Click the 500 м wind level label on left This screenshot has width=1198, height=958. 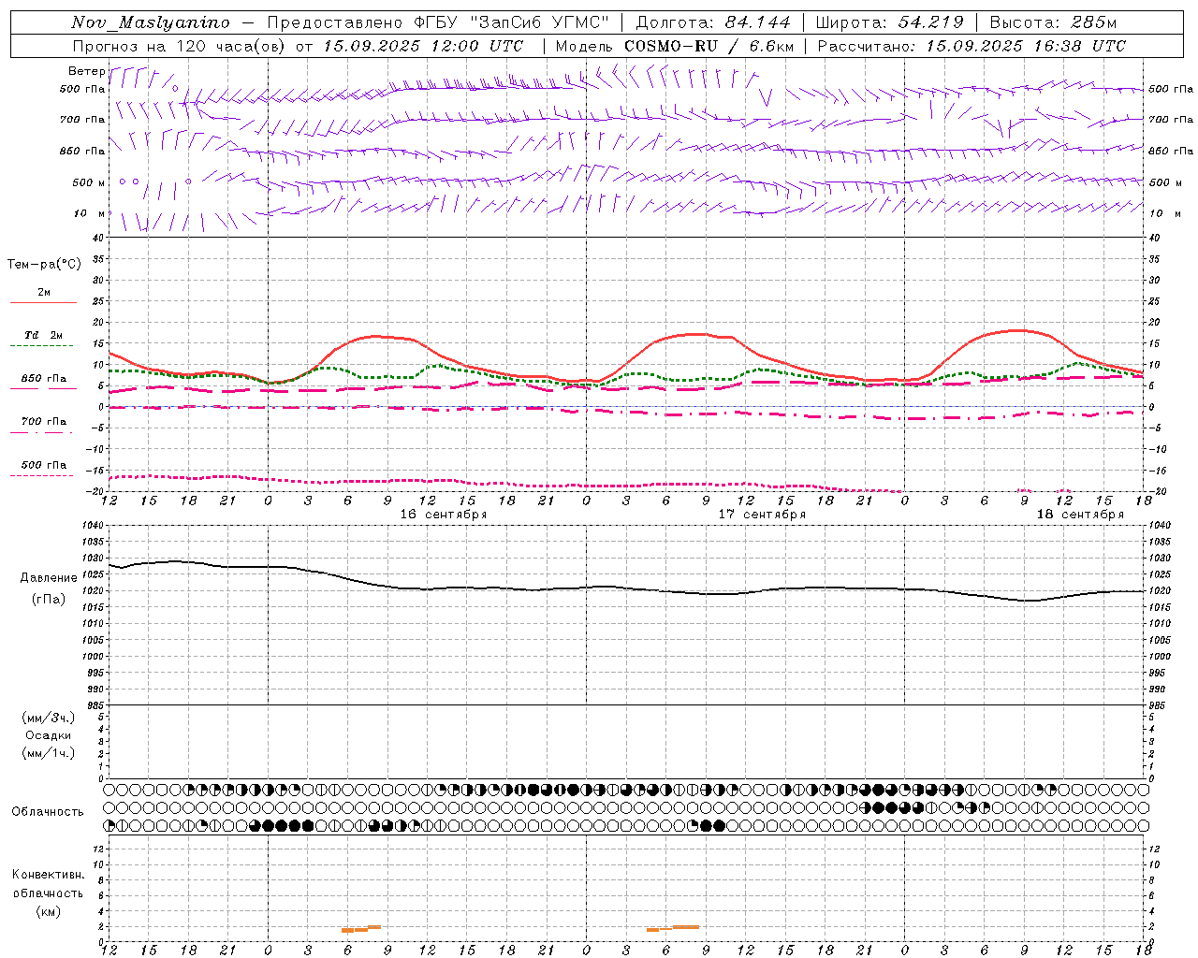click(x=89, y=182)
